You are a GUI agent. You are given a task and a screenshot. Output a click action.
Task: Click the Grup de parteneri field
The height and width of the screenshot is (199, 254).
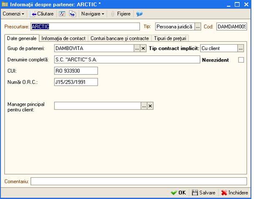pos(94,48)
